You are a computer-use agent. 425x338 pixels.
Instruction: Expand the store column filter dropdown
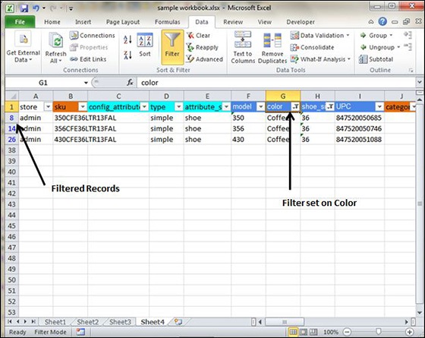49,107
